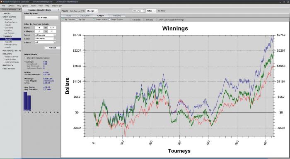
Task: Switch to the Stats tab
Action: 69,16
